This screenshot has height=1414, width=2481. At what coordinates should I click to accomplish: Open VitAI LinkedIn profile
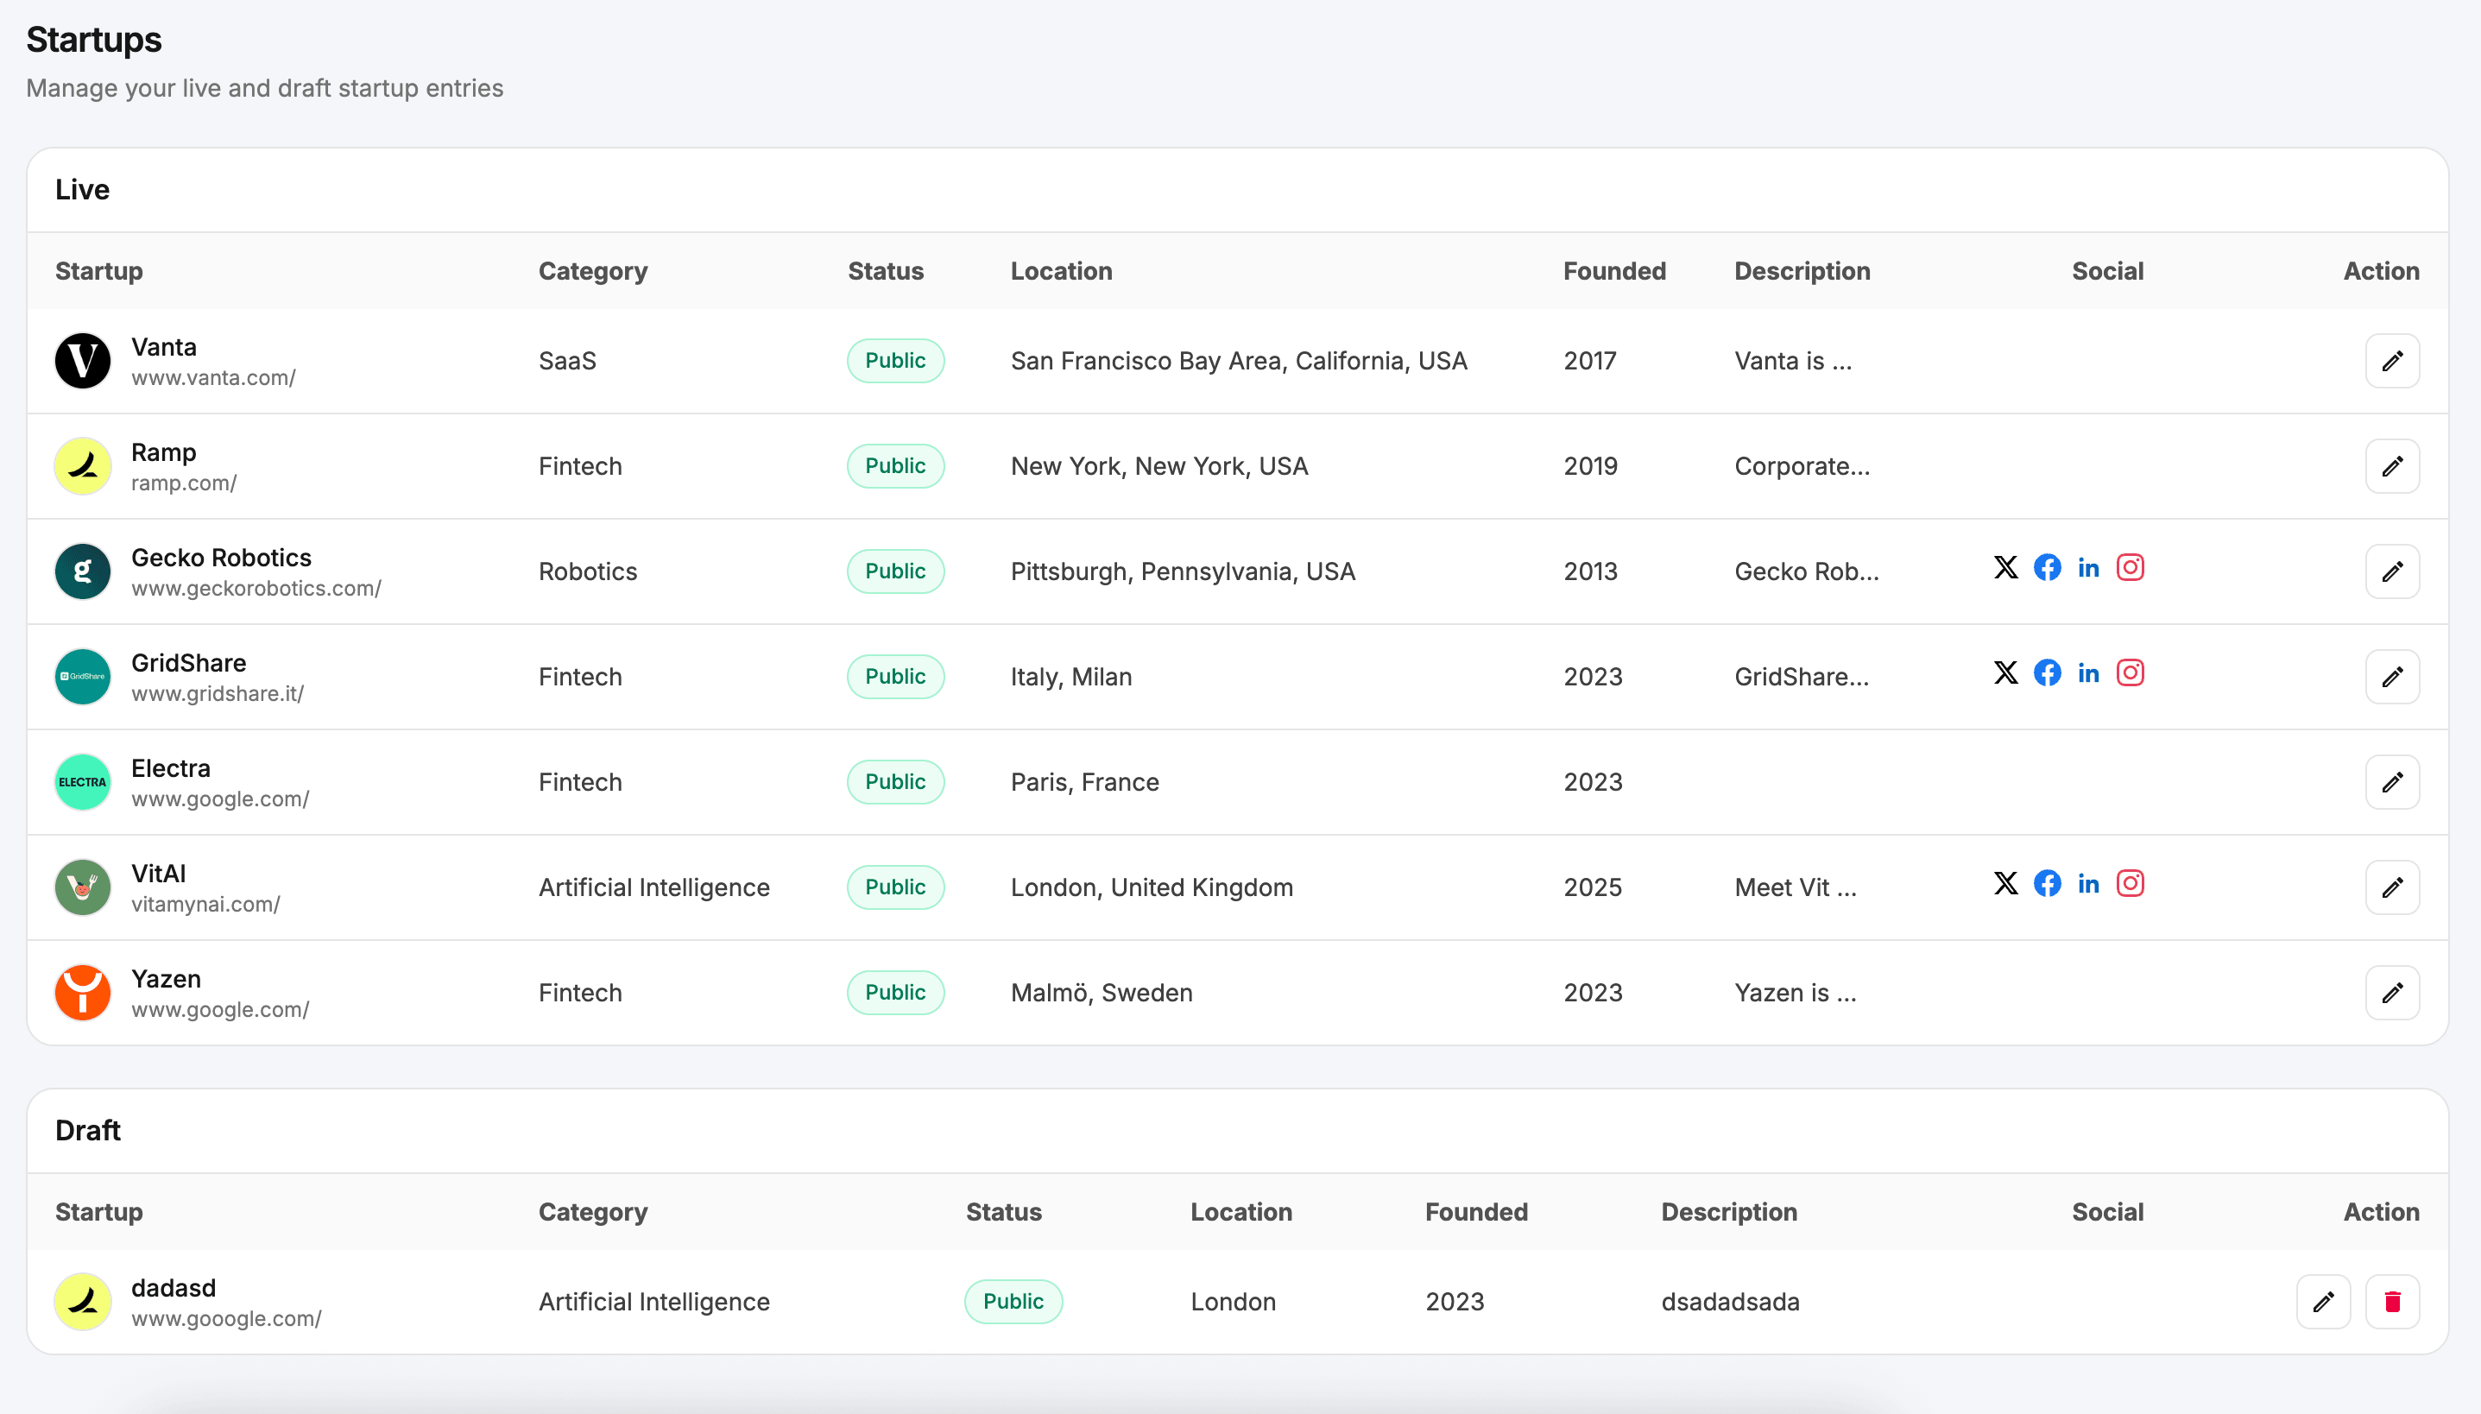2089,883
